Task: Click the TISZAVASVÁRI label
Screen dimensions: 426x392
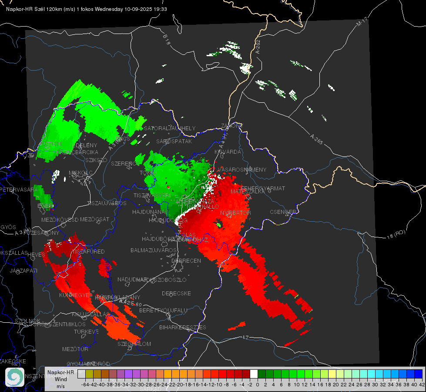Action: point(152,195)
